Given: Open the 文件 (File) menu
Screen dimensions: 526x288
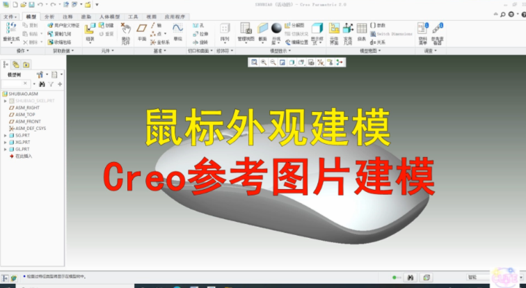Looking at the screenshot, I should pos(10,15).
